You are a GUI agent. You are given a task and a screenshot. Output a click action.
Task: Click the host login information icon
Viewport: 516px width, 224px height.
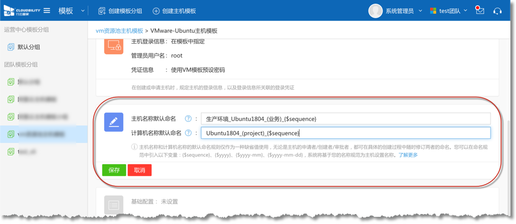tap(114, 46)
